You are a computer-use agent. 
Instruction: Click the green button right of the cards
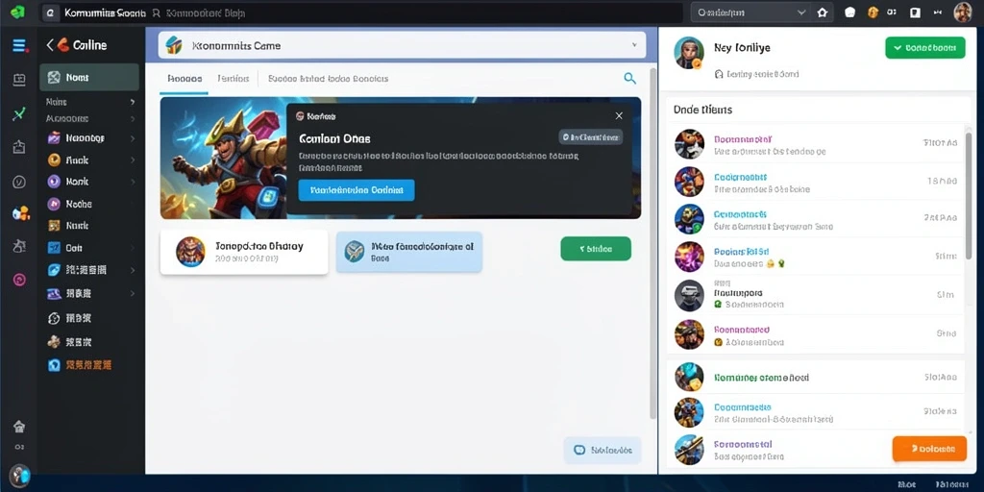point(596,249)
